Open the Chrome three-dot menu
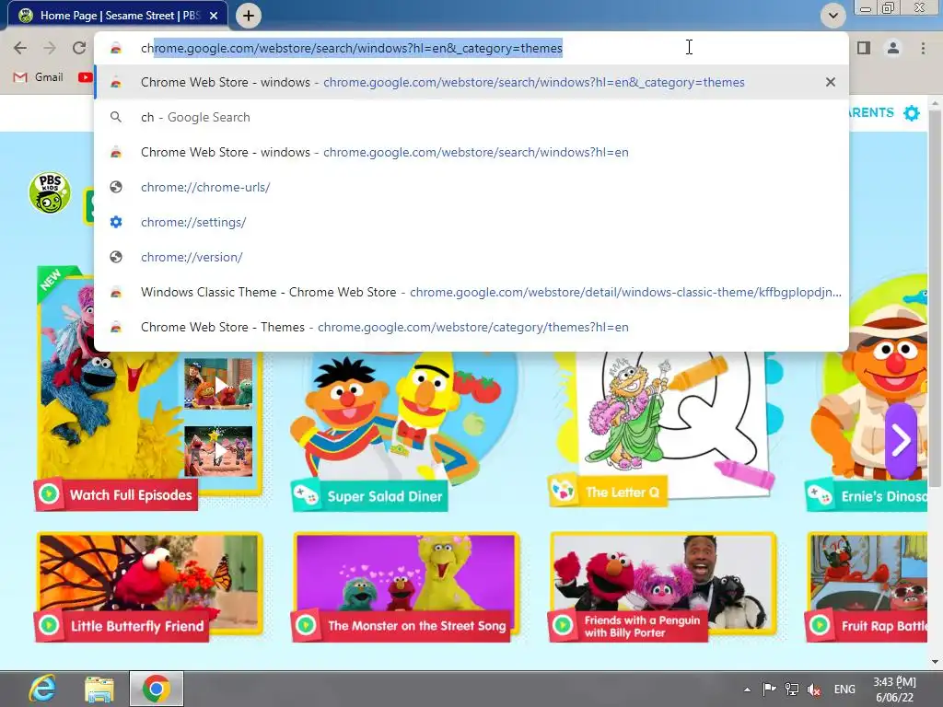 [x=923, y=48]
